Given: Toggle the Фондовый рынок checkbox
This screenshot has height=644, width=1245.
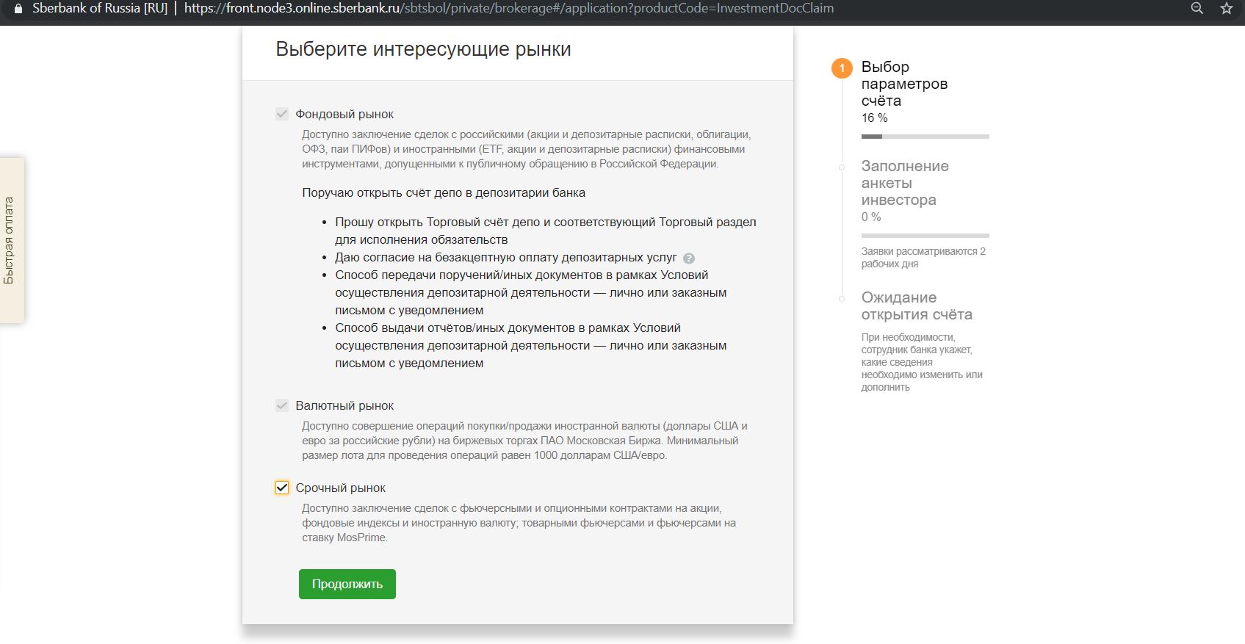Looking at the screenshot, I should coord(282,114).
